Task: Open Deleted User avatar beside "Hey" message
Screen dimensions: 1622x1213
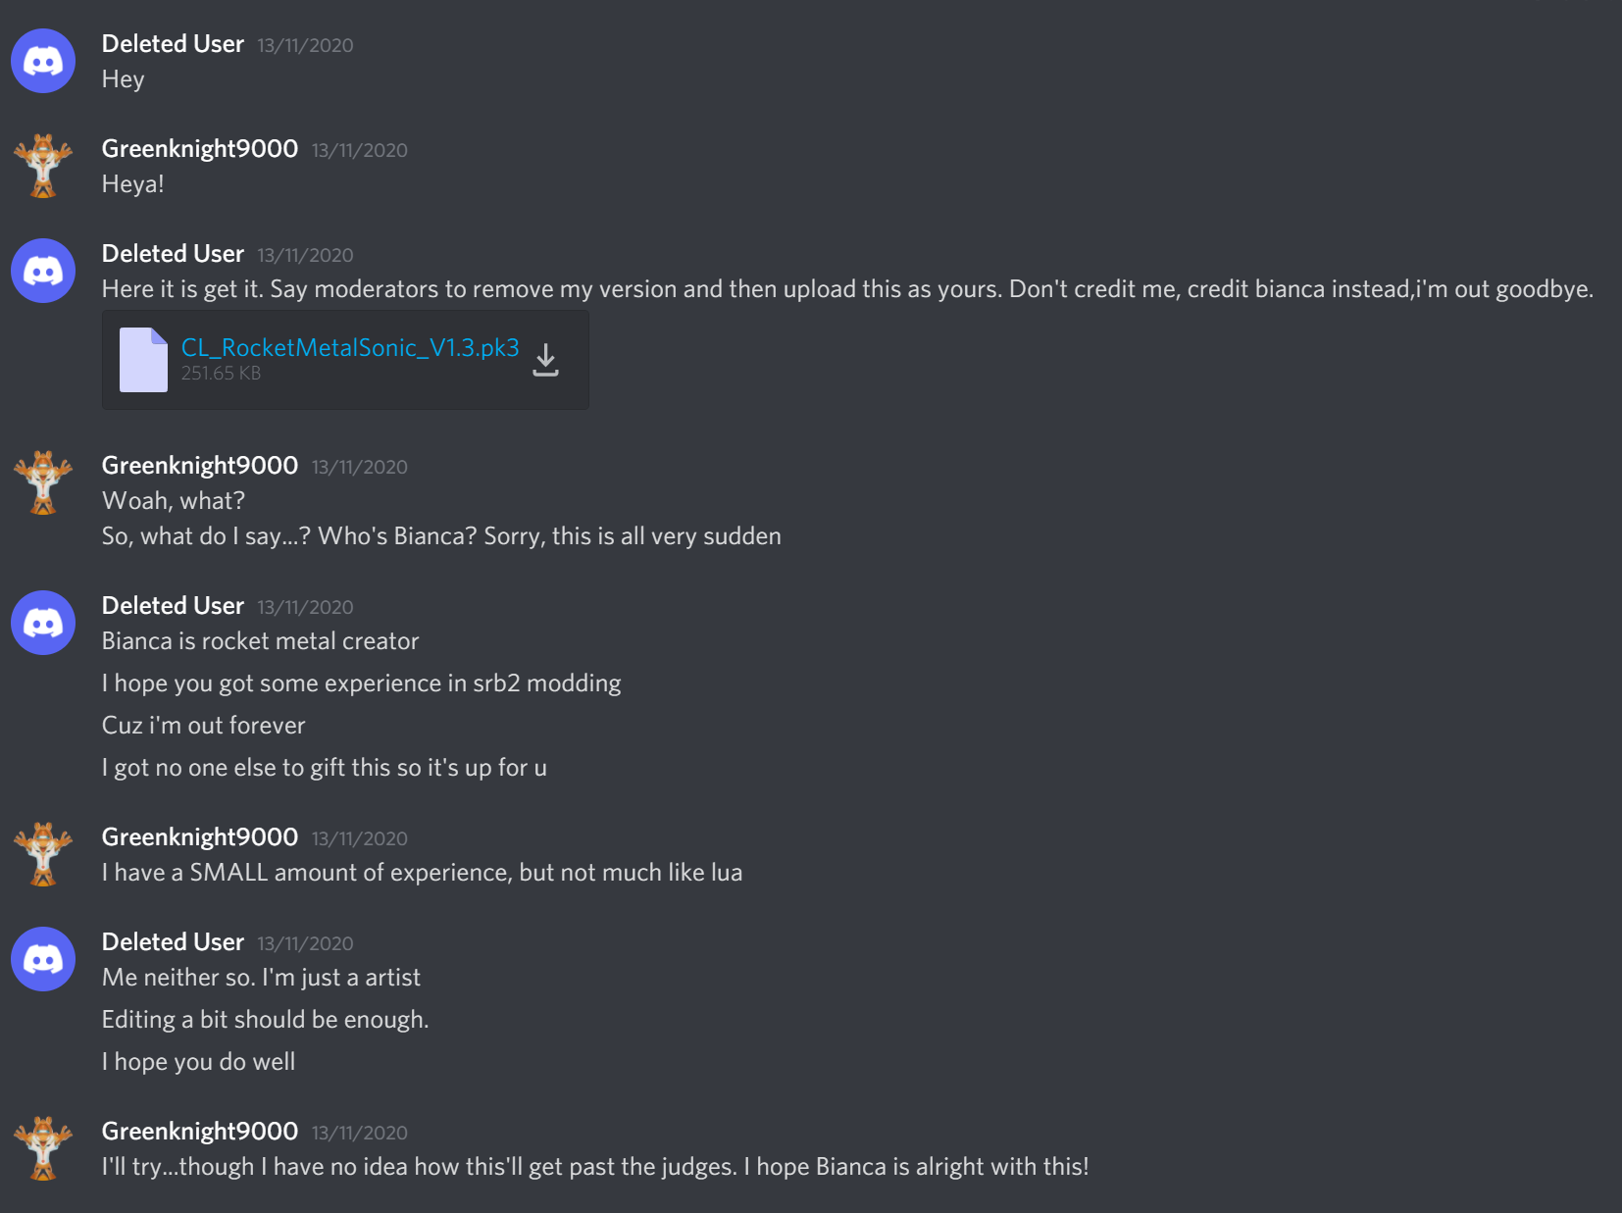Action: (x=43, y=61)
